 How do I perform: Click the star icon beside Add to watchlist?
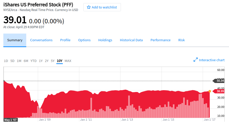89,7
